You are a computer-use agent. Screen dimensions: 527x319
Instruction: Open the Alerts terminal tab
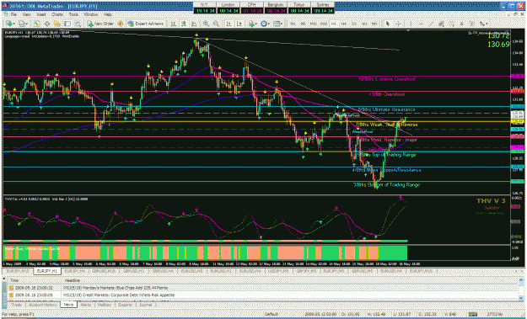[86, 305]
